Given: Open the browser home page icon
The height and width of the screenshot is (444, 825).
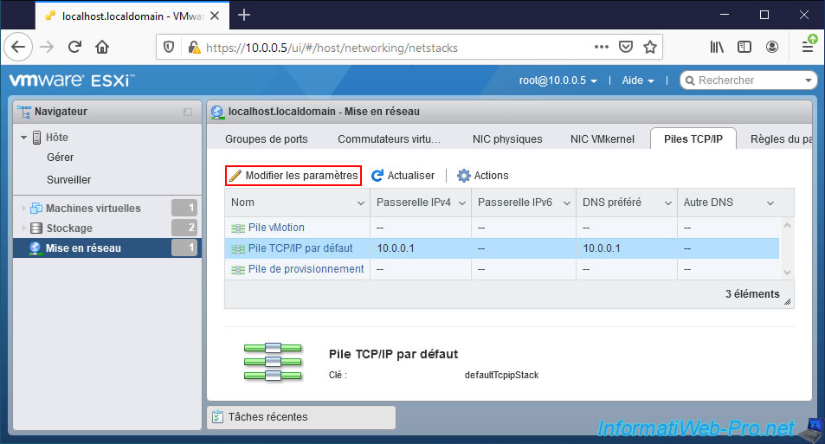Looking at the screenshot, I should click(102, 48).
